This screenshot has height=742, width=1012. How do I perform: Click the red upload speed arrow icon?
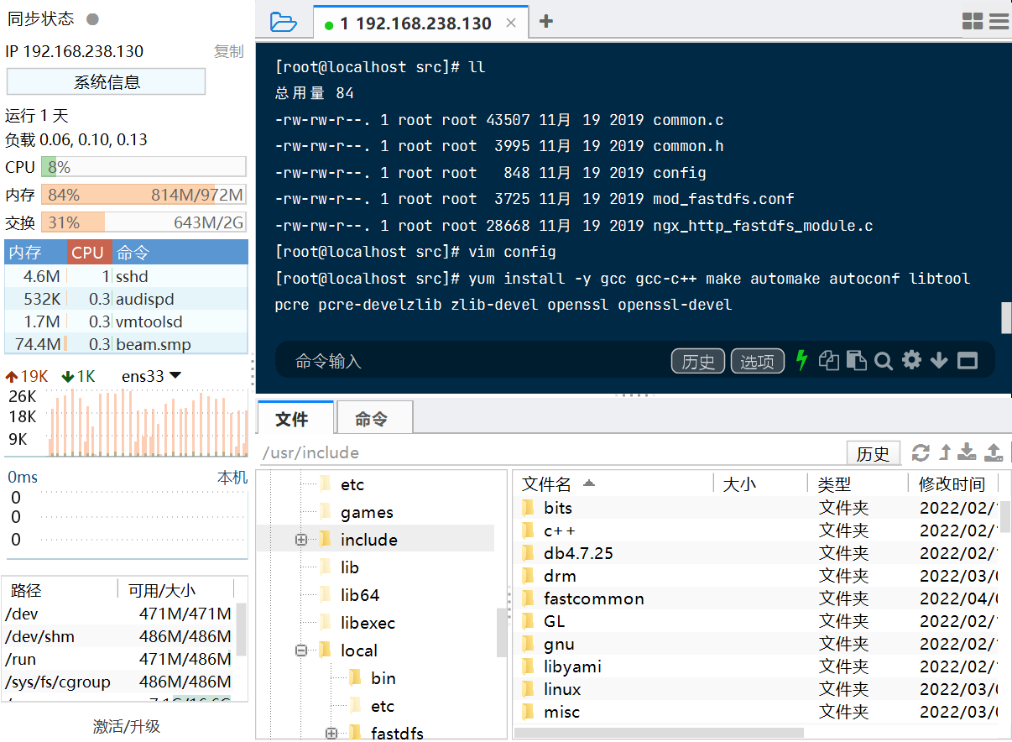[12, 376]
